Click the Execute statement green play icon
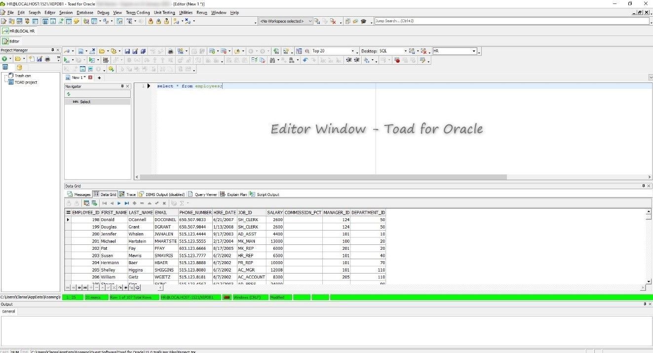This screenshot has width=653, height=353. 67,60
